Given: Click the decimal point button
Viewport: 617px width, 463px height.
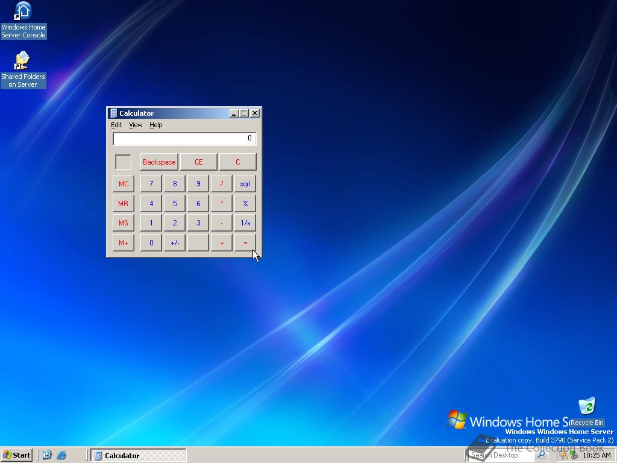Looking at the screenshot, I should pyautogui.click(x=198, y=242).
